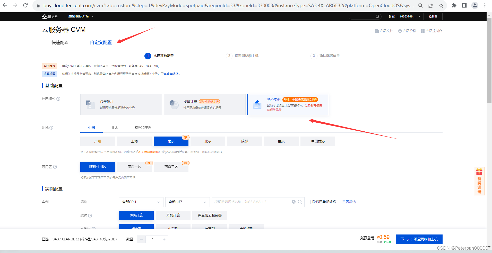Image resolution: width=492 pixels, height=253 pixels.
Task: Select 竞价实例 billing mode
Action: 288,105
